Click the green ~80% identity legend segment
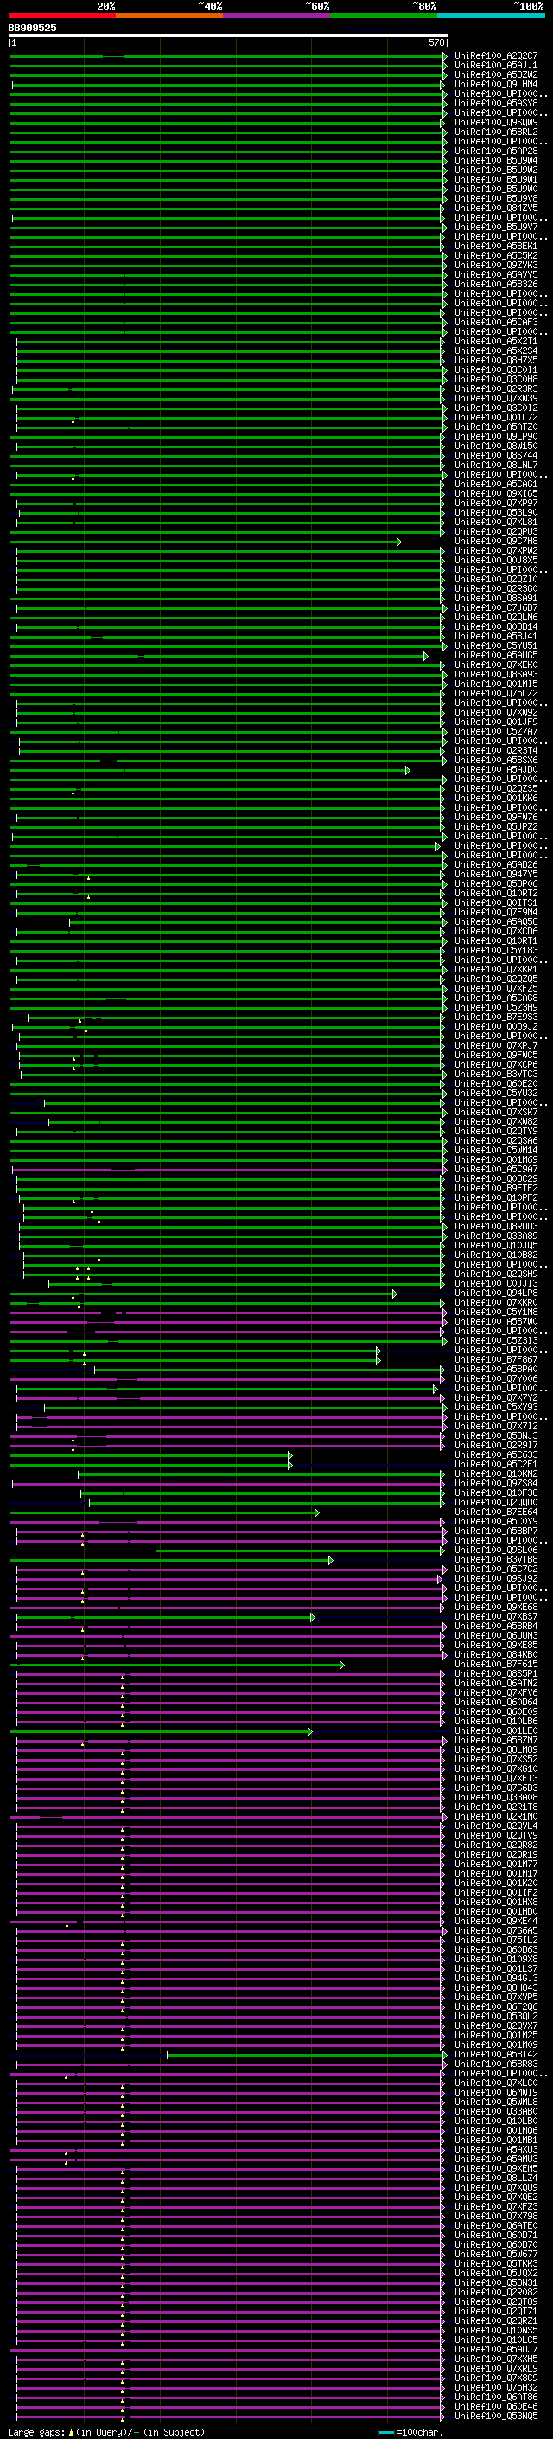Screen dimensions: 553x2439 click(384, 16)
